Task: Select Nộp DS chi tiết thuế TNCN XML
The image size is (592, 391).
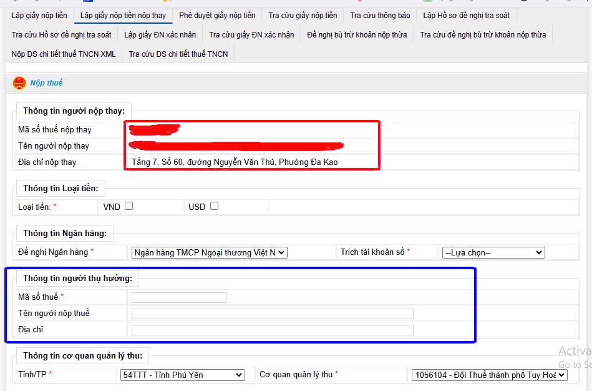Action: tap(64, 54)
